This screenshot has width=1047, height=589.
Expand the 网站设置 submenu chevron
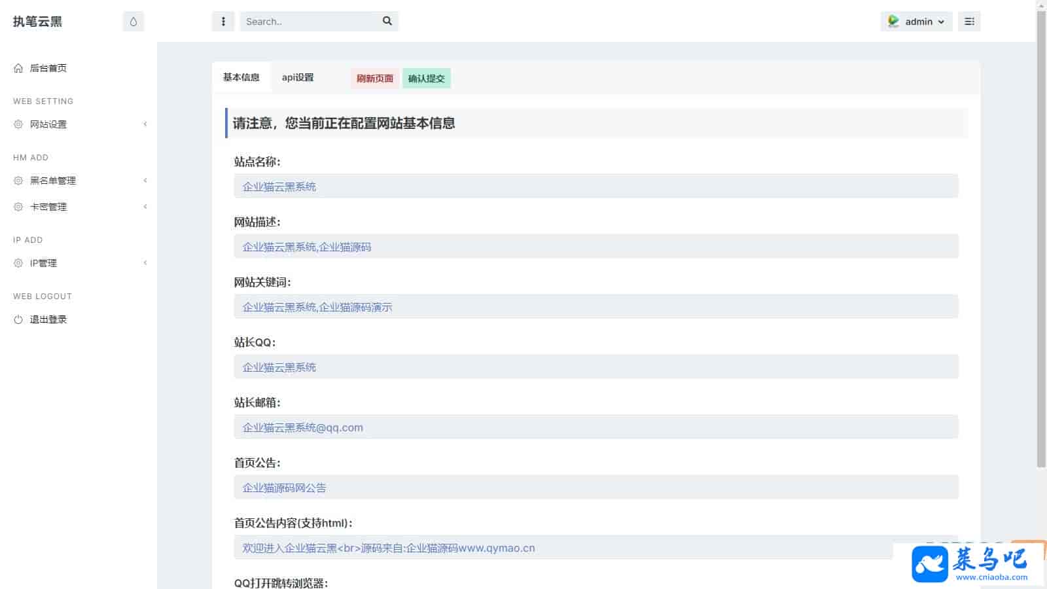[145, 124]
